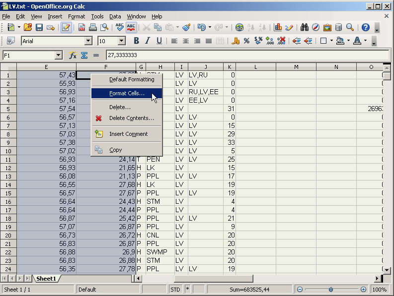Click the Open file folder icon

28,27
